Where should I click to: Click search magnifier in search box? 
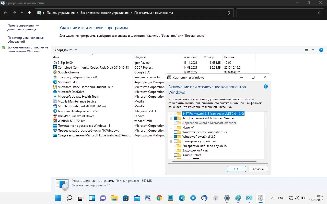(x=319, y=13)
